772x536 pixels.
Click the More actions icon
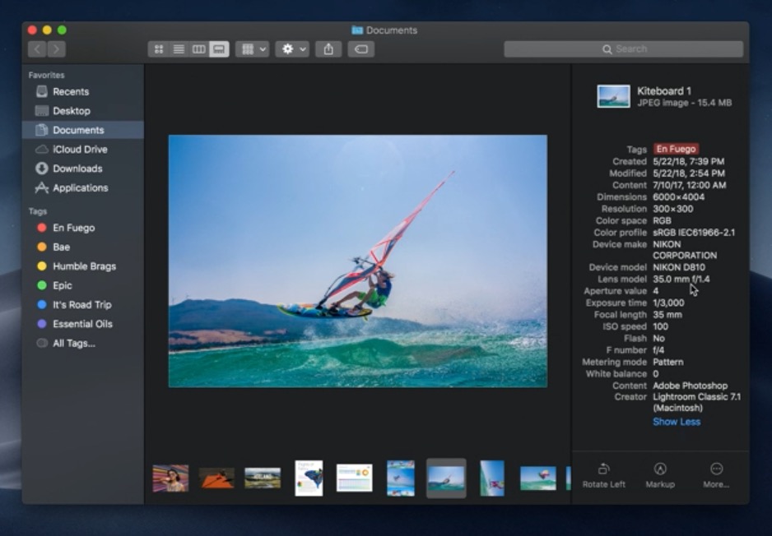716,469
